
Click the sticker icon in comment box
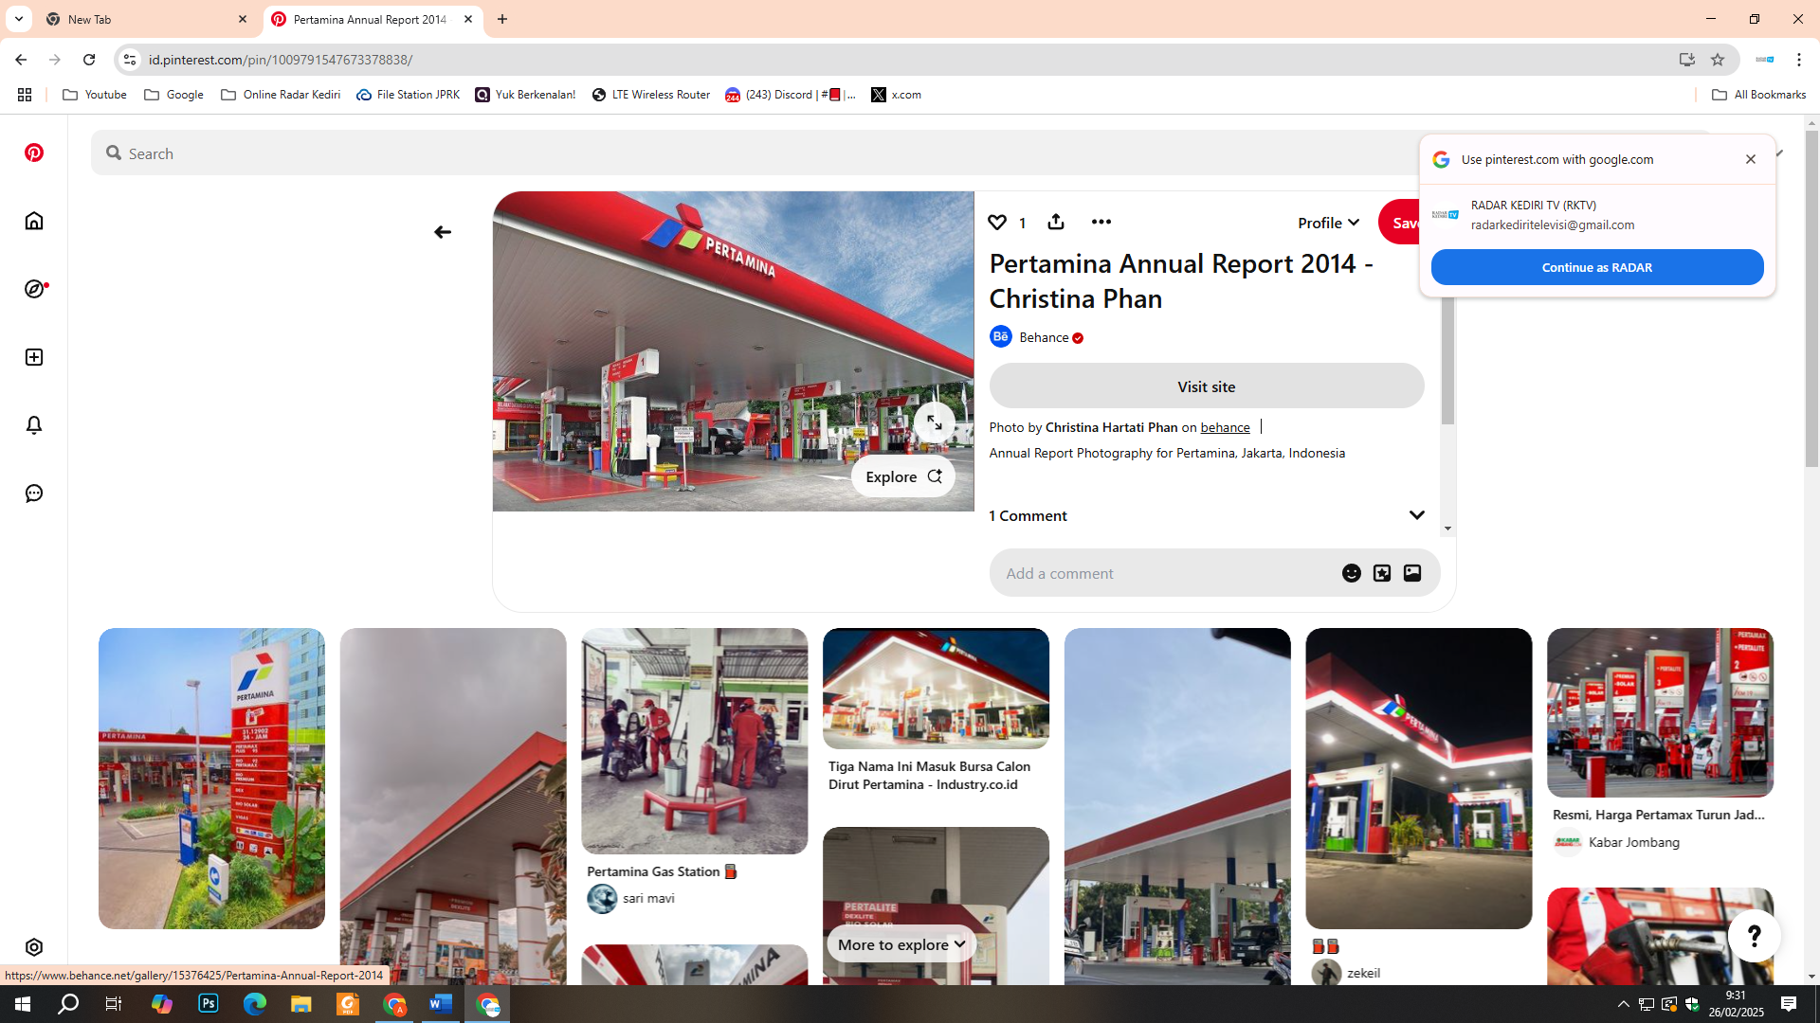tap(1382, 573)
